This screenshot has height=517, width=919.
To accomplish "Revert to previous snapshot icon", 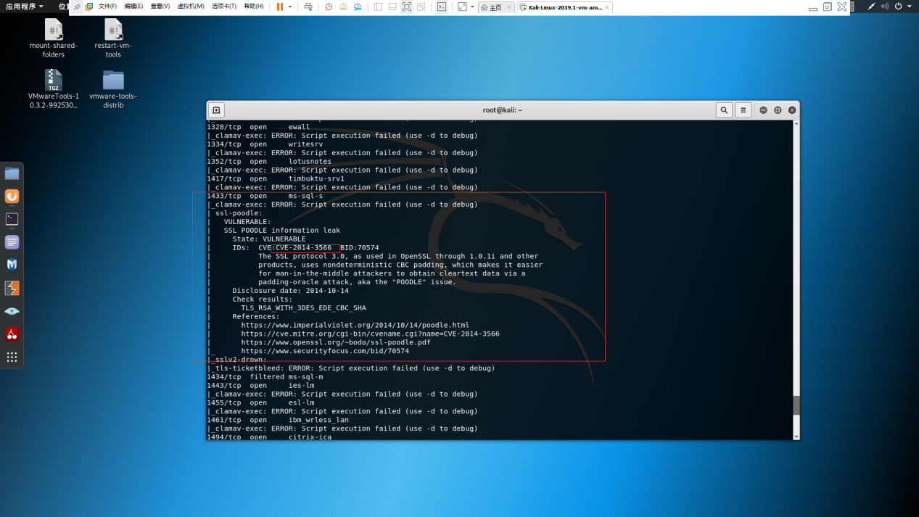I will coord(343,7).
